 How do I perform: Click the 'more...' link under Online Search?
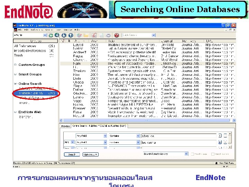tap(24, 103)
